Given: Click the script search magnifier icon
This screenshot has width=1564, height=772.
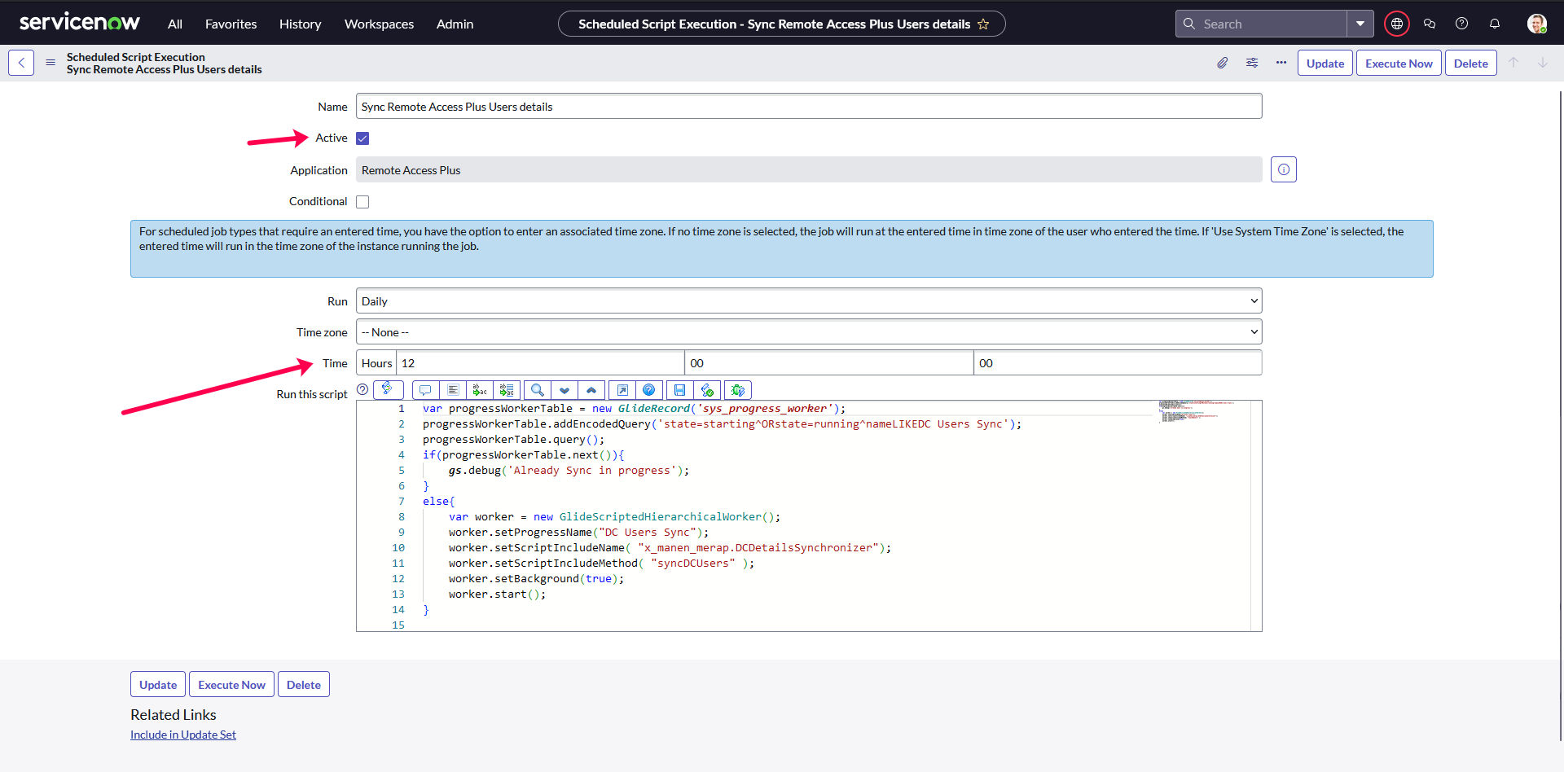Looking at the screenshot, I should [x=537, y=390].
